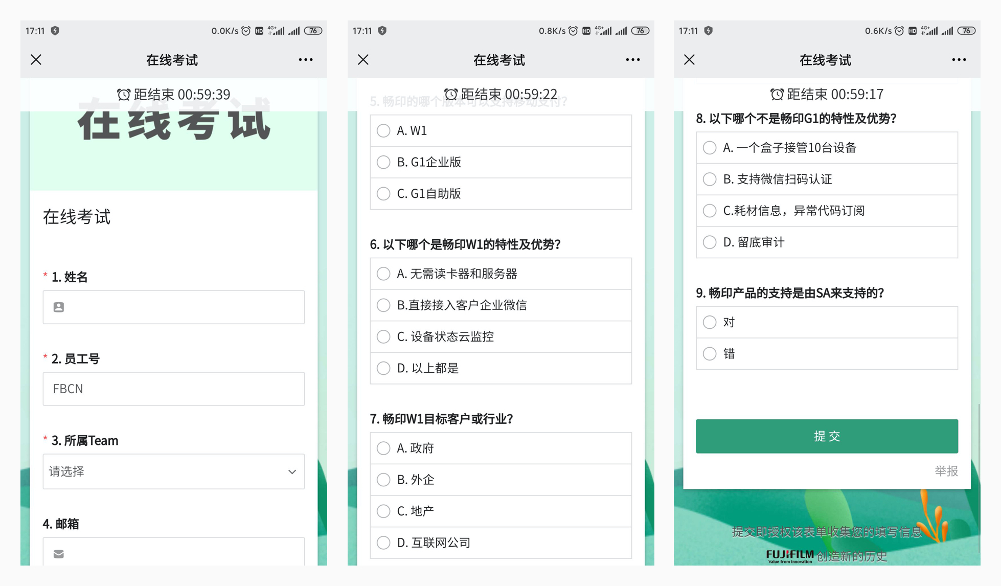
Task: Select option C. G1自助版
Action: click(x=501, y=194)
